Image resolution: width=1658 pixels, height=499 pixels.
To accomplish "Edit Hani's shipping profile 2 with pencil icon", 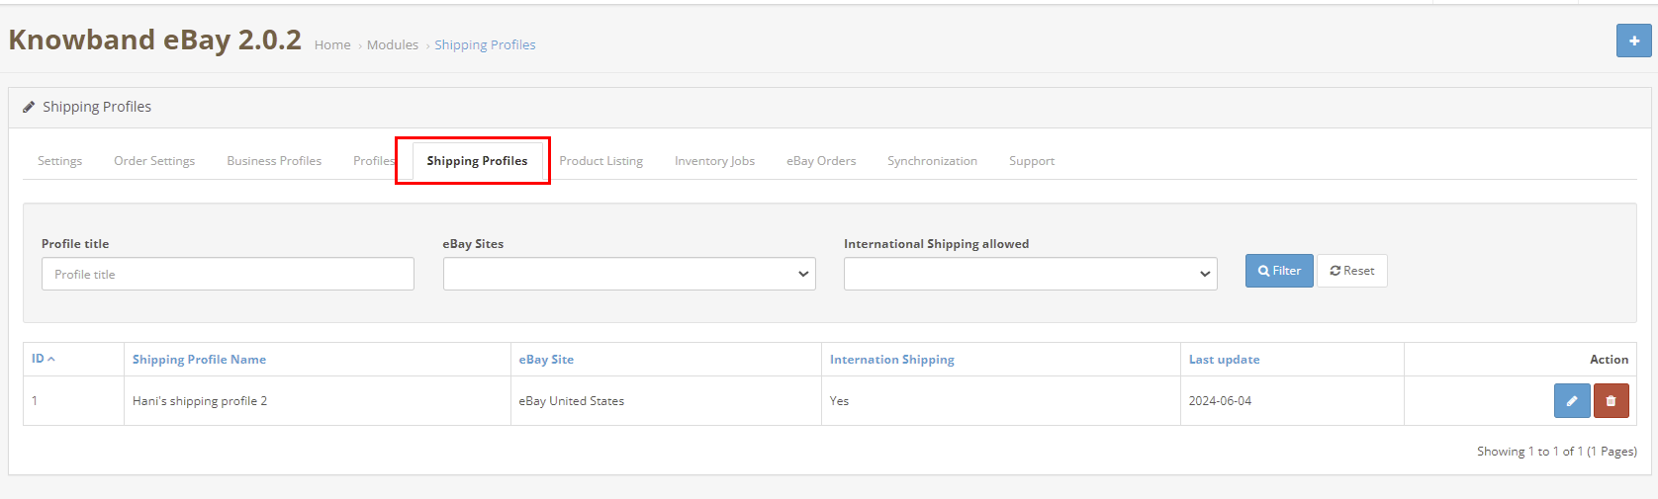I will click(x=1572, y=401).
